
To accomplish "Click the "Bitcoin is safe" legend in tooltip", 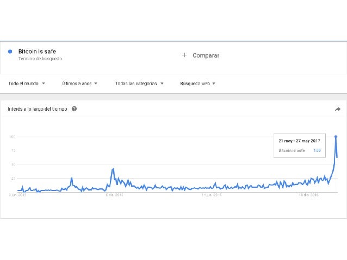I will [292, 150].
